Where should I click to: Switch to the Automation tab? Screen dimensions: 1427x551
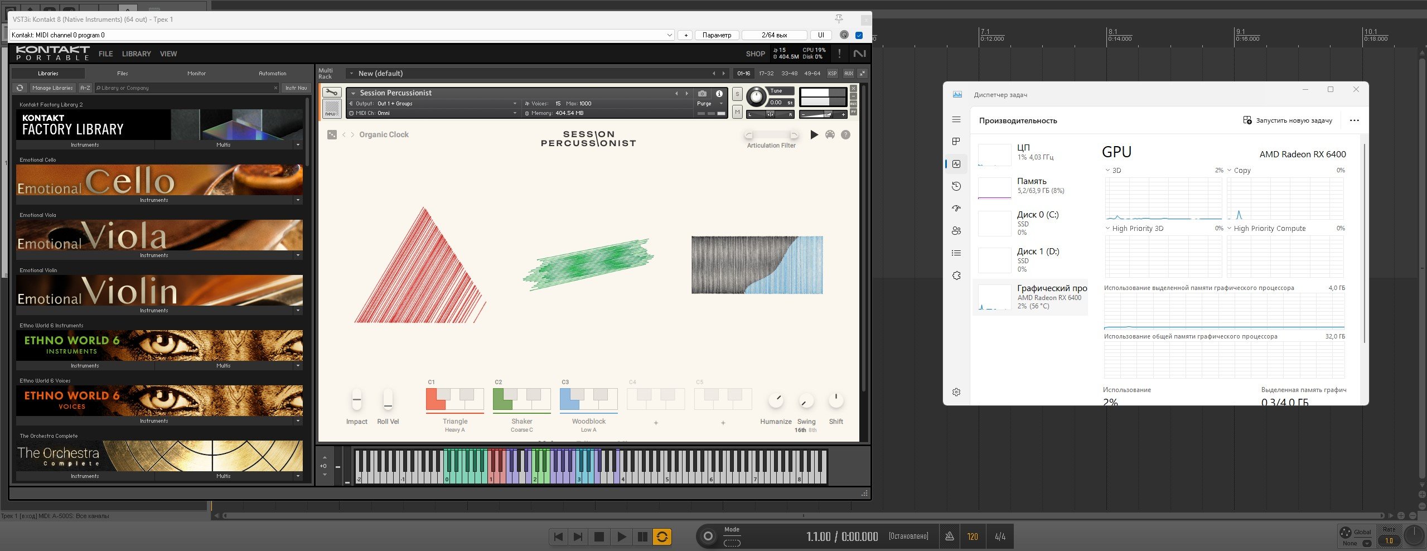tap(272, 73)
